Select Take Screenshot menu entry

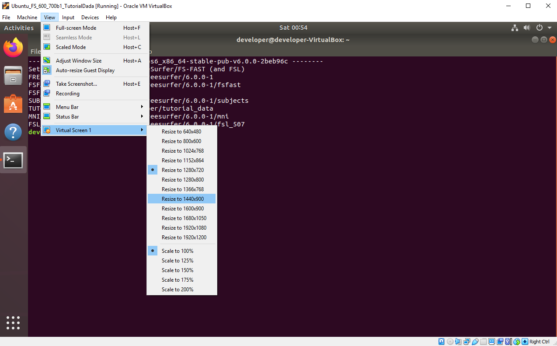[77, 84]
